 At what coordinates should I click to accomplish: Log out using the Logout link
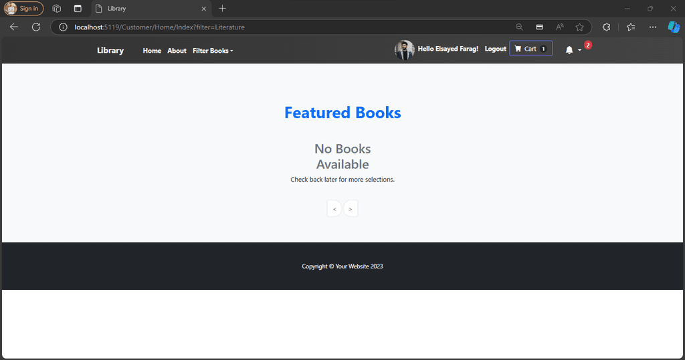(496, 49)
